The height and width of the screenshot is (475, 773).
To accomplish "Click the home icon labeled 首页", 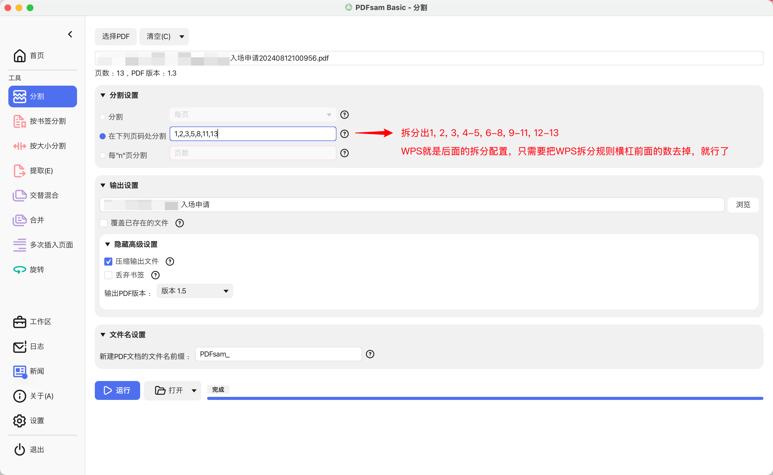I will click(x=19, y=56).
